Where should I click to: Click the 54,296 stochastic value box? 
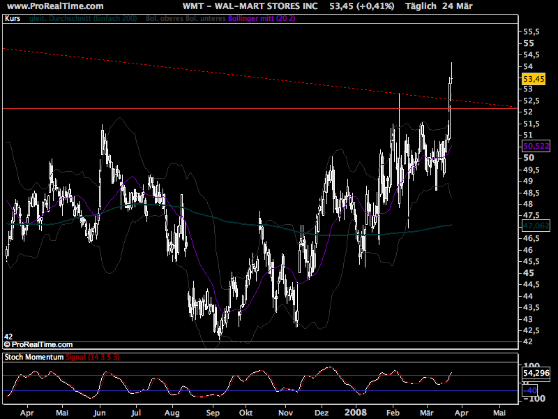coord(536,374)
